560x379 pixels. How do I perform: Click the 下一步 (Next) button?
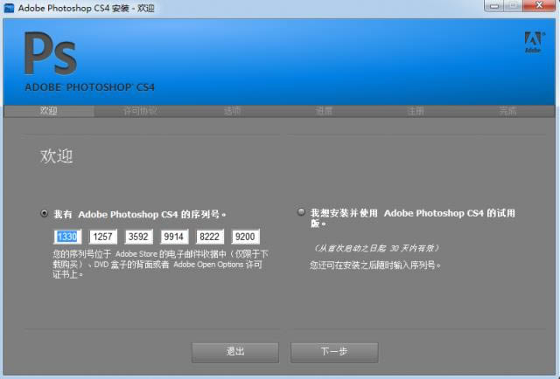coord(334,352)
